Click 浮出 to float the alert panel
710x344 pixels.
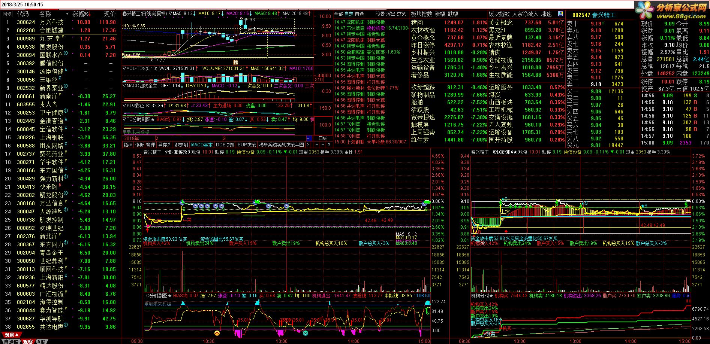(391, 14)
